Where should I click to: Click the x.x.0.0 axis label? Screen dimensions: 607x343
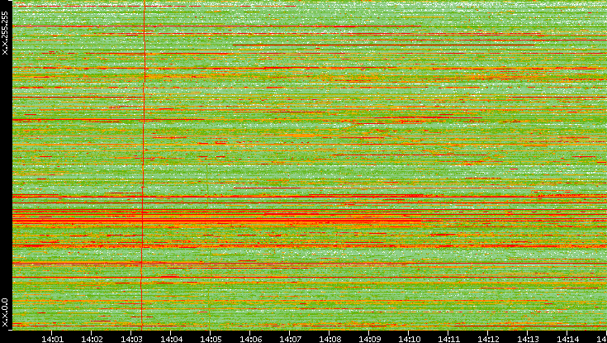coord(5,312)
